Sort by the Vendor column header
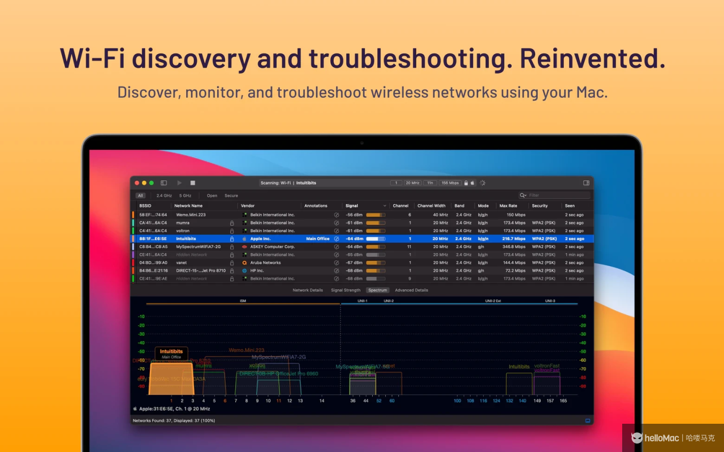The image size is (724, 452). click(x=248, y=206)
